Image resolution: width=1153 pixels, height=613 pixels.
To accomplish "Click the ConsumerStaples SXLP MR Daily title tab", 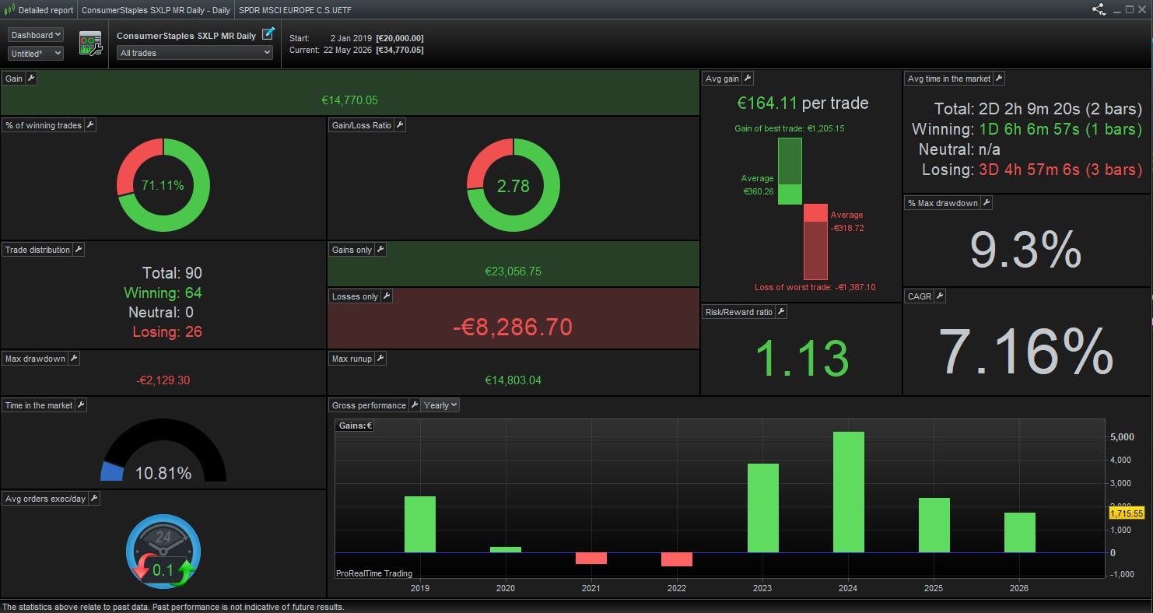I will point(156,10).
